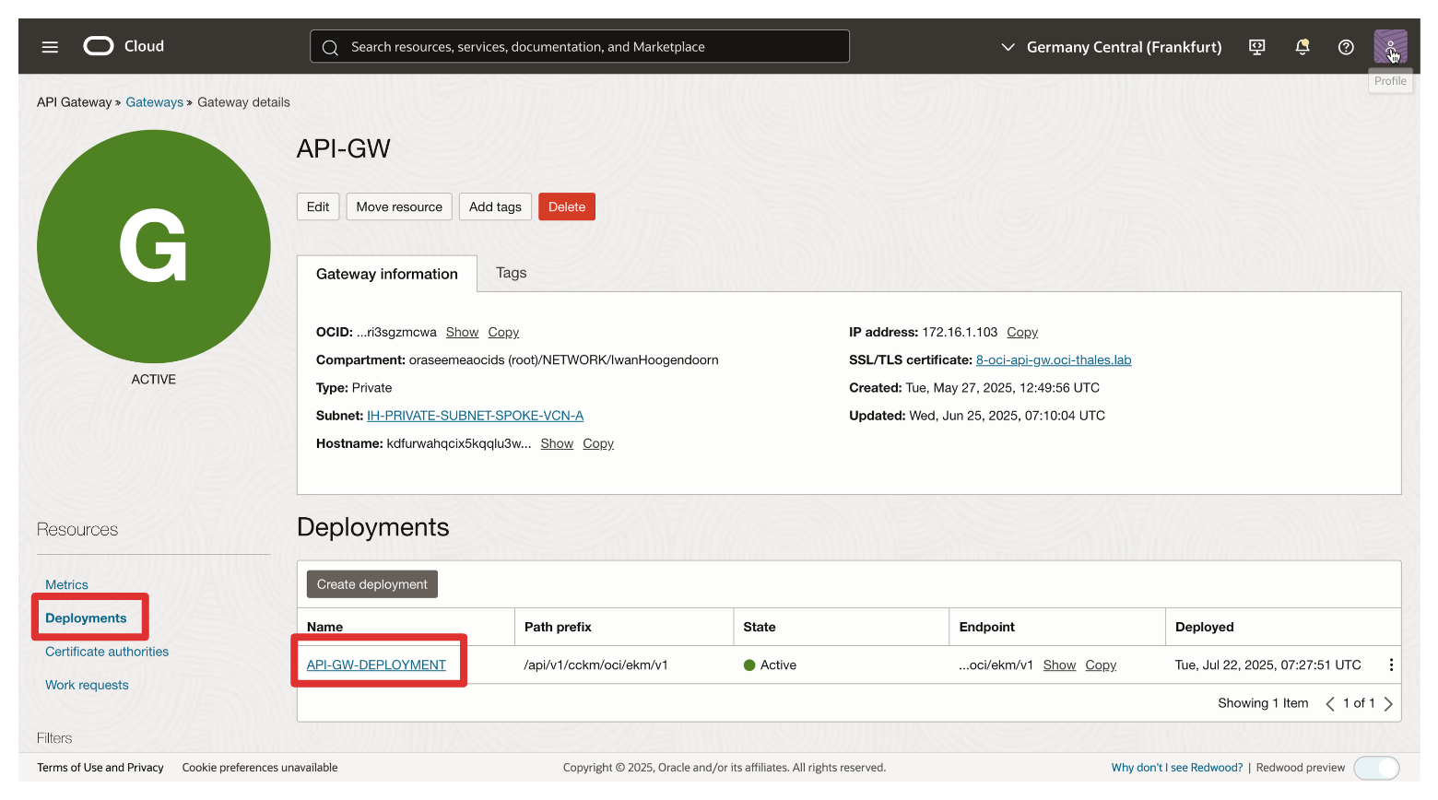Switch to the Tags tab
Screen dimensions: 1438x800
[x=511, y=273]
